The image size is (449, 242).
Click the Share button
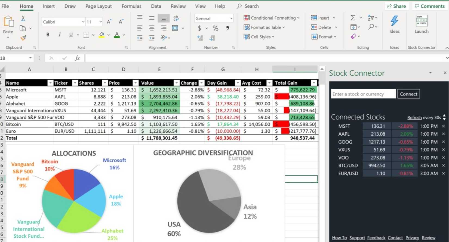tap(397, 6)
